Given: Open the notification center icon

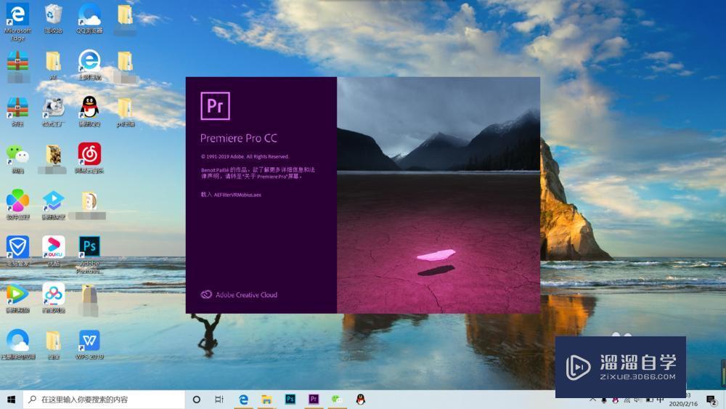Looking at the screenshot, I should click(x=712, y=400).
